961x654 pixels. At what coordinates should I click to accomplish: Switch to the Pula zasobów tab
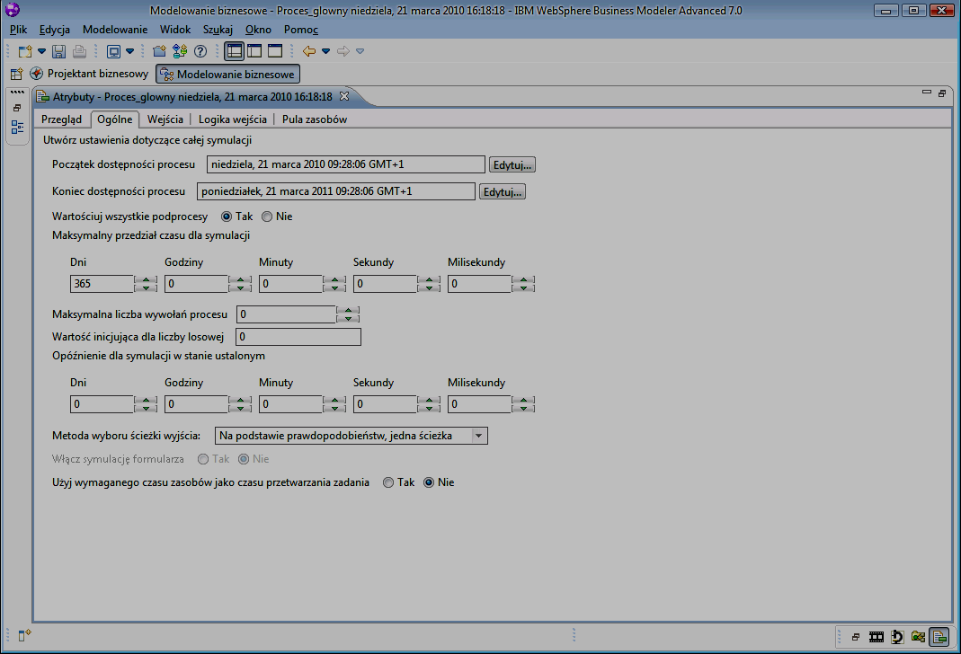(315, 119)
